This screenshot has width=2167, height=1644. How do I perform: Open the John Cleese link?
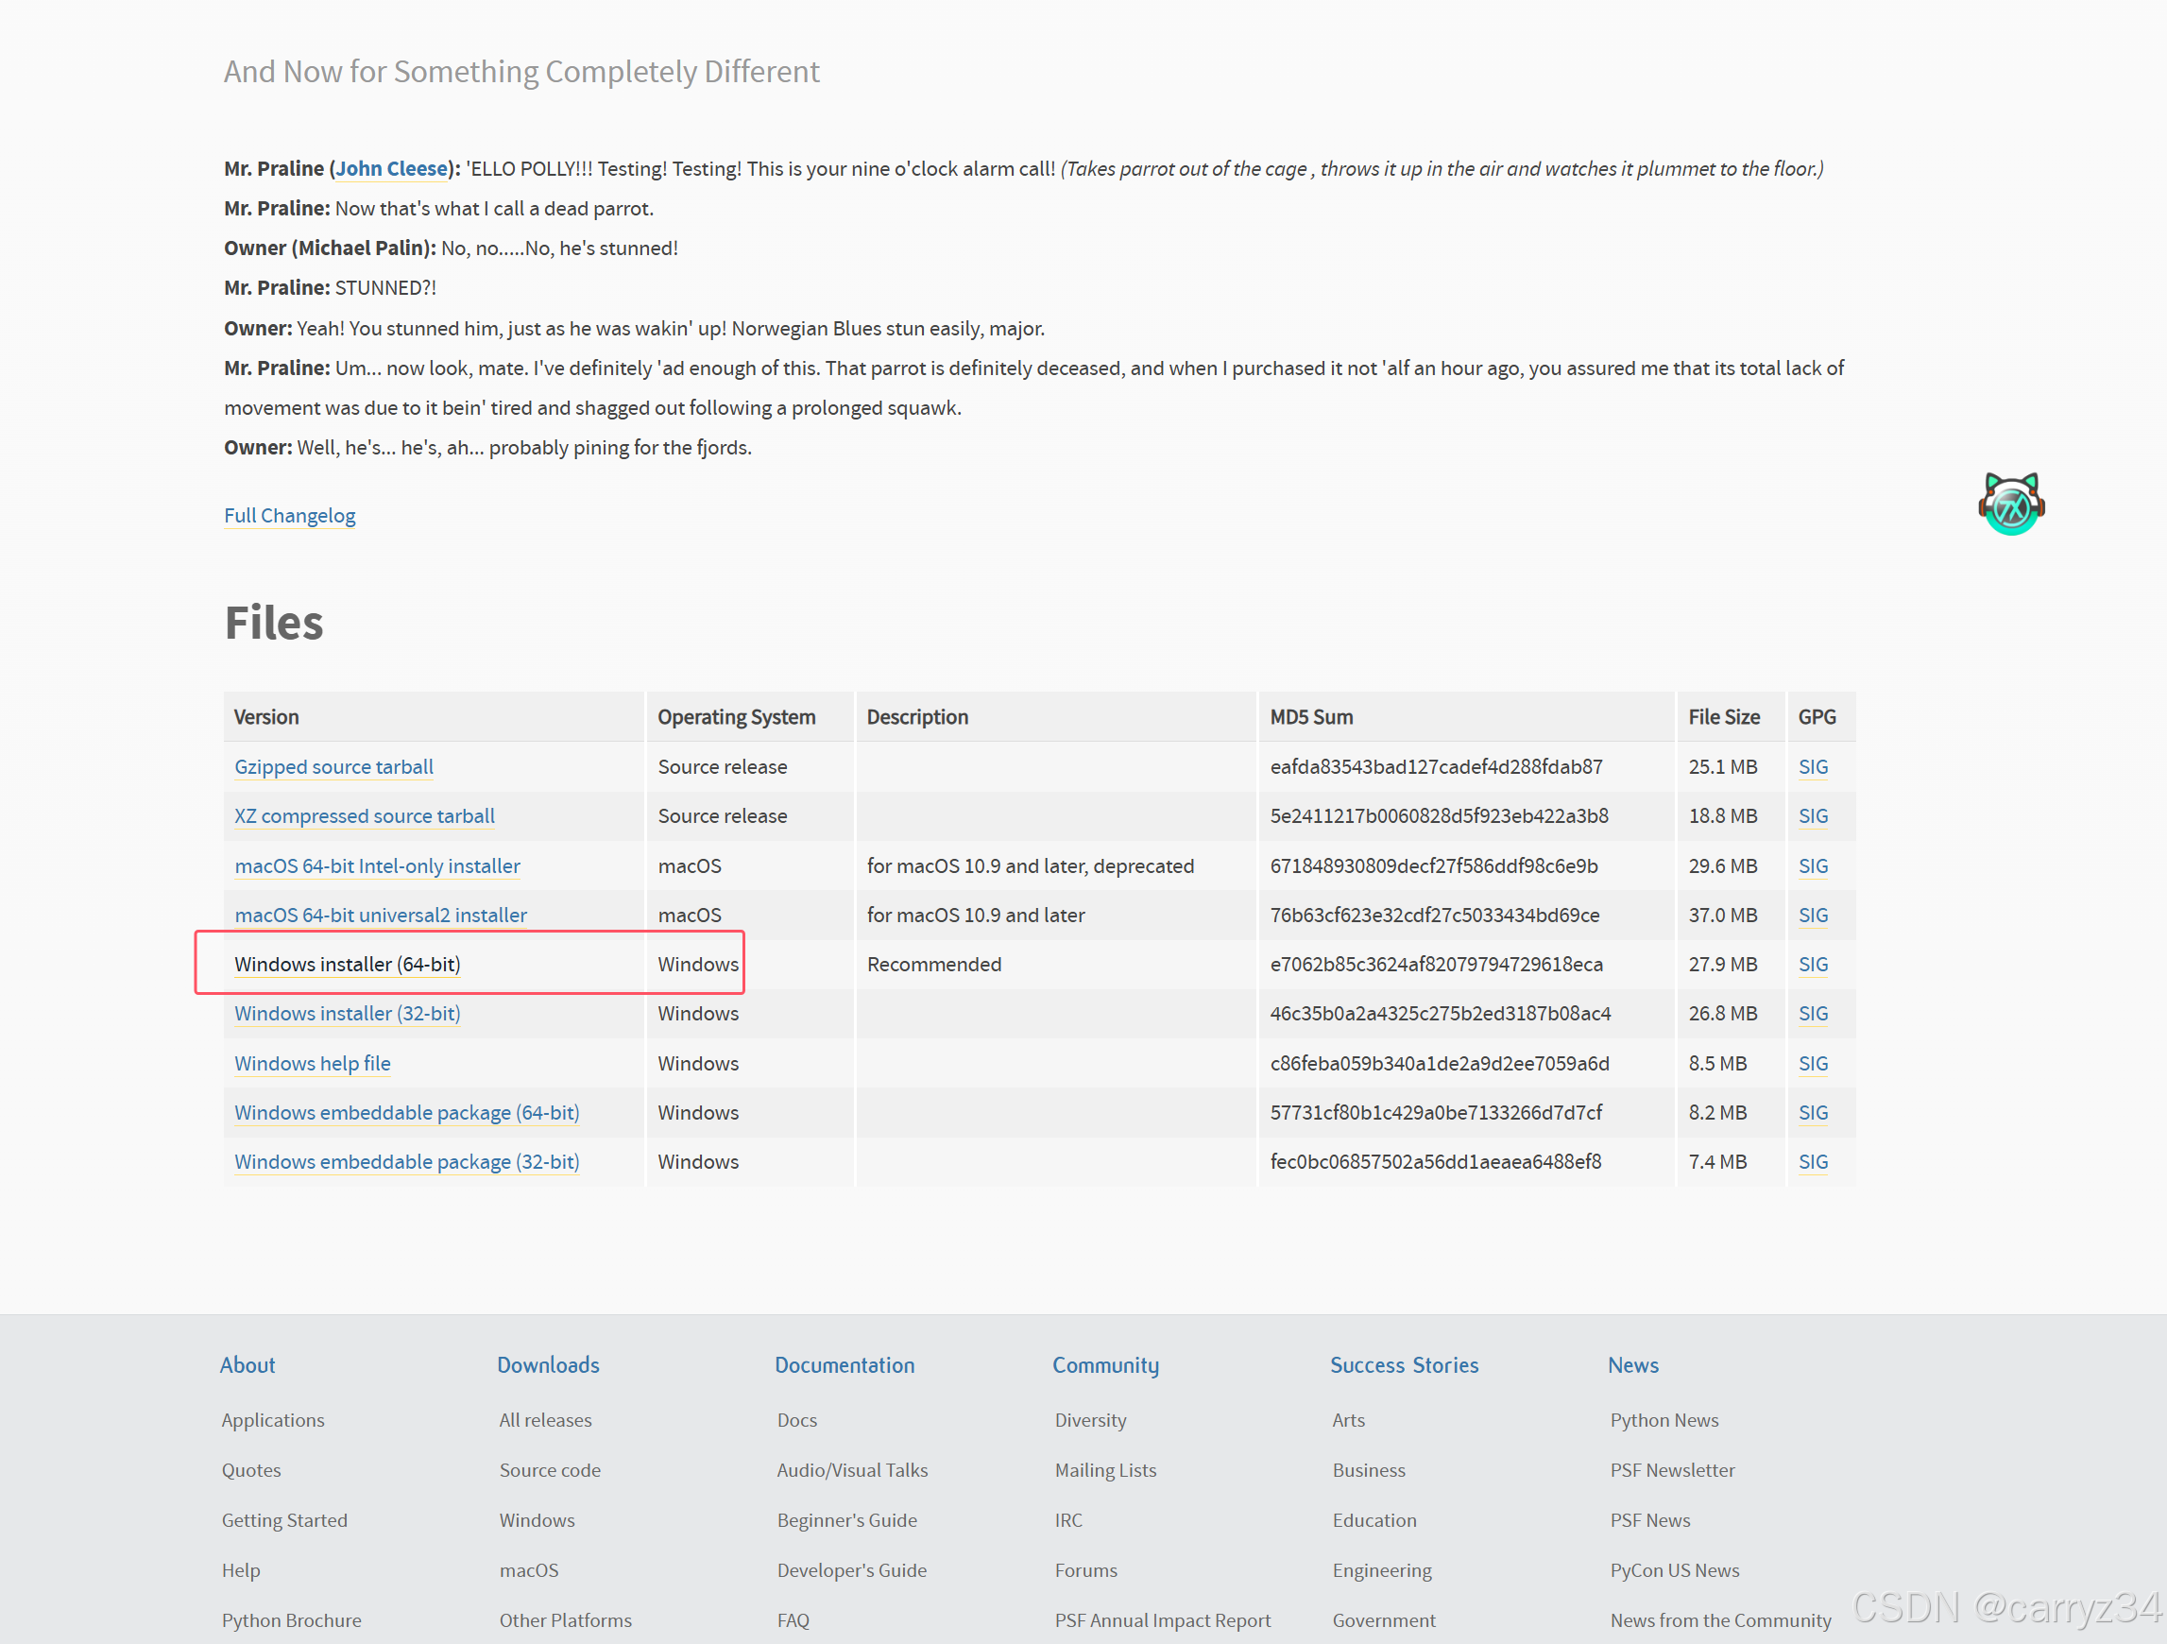tap(391, 168)
